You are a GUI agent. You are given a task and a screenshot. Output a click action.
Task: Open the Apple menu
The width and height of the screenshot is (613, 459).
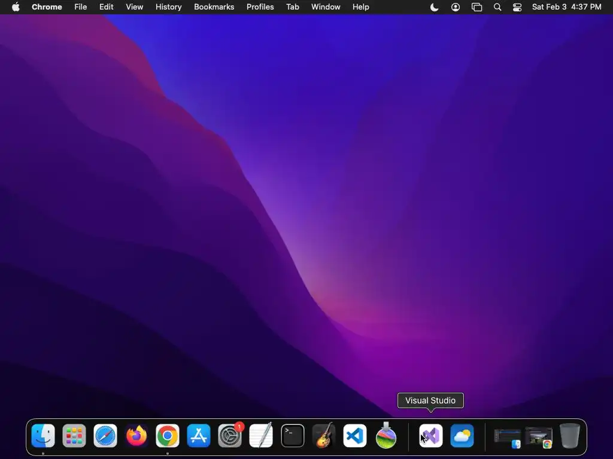(x=16, y=7)
